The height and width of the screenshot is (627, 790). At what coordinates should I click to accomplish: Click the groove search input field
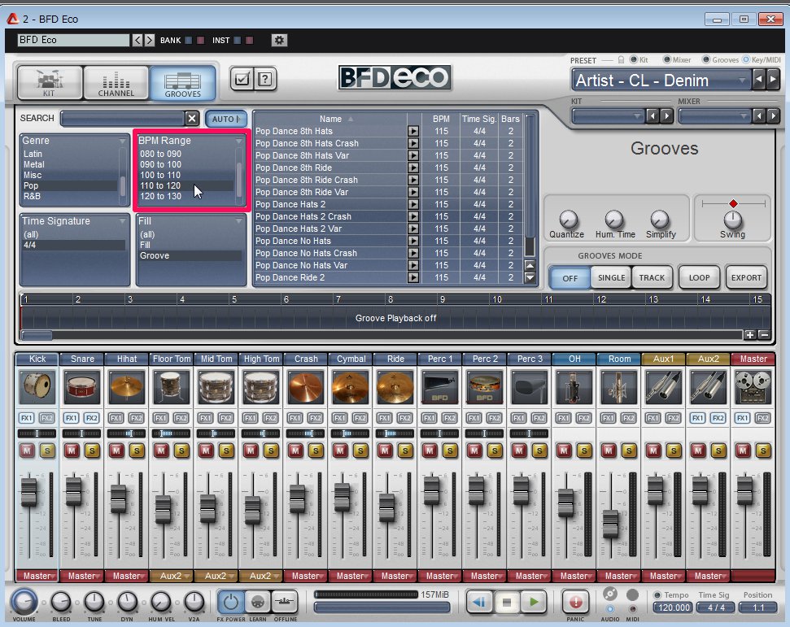pyautogui.click(x=122, y=119)
